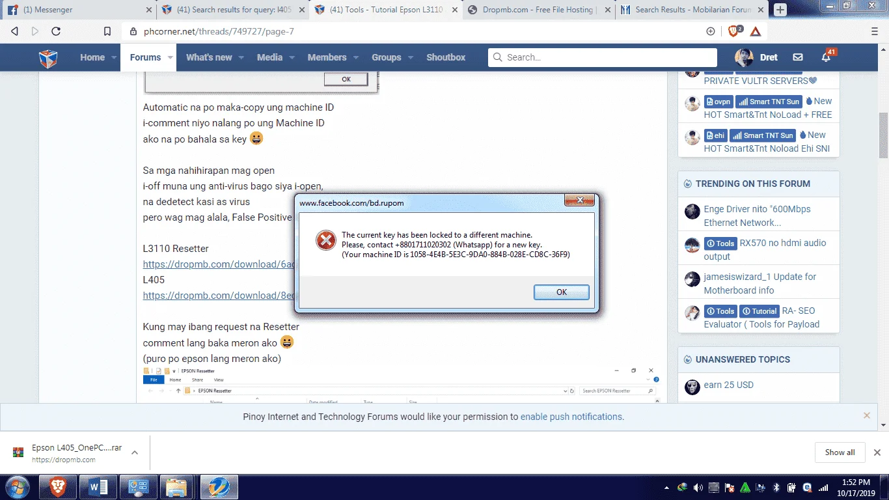Open the Shoutbox nav item
The width and height of the screenshot is (889, 500).
point(446,57)
